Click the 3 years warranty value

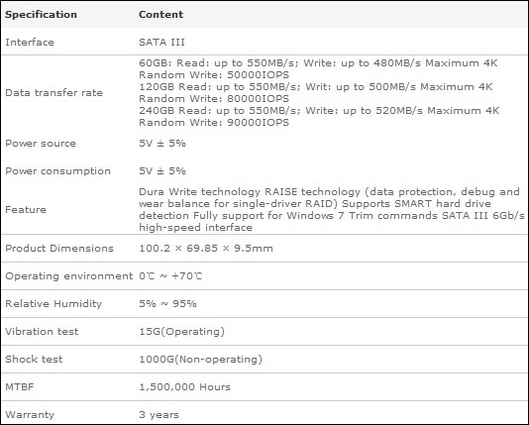pos(159,414)
